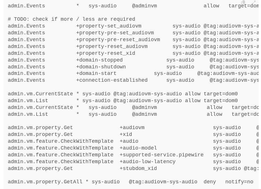Image resolution: width=261 pixels, height=189 pixels.
Task: Place cursor on +property-pre-set_audiovm
Action: [115, 33]
